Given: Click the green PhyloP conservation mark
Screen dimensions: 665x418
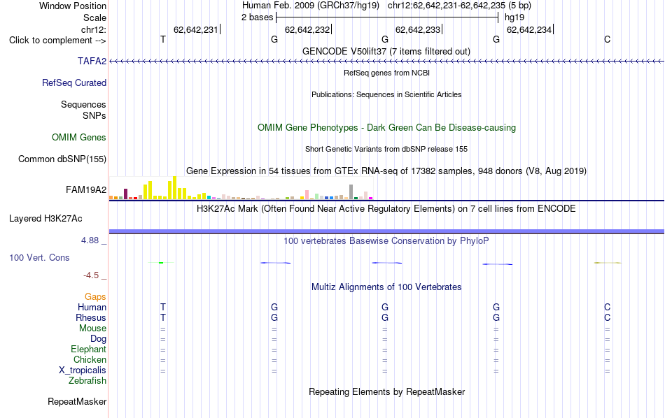Looking at the screenshot, I should (161, 263).
